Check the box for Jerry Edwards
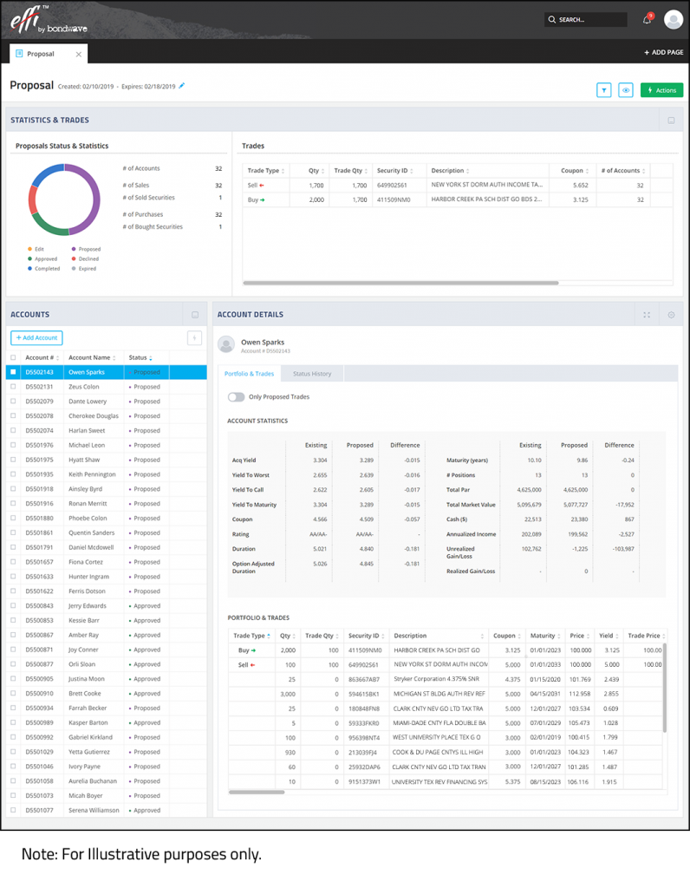Screen dimensions: 690x888 tap(13, 606)
